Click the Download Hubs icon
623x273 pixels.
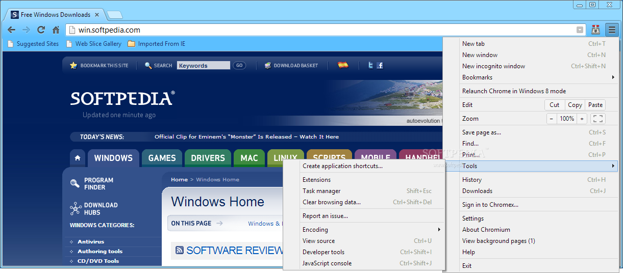pyautogui.click(x=76, y=208)
